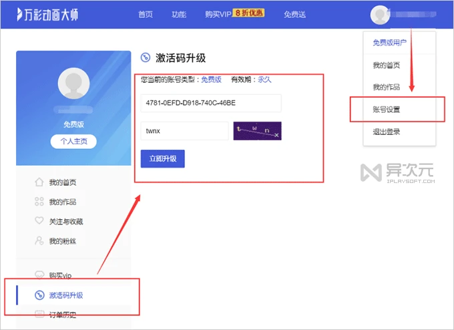Click the user avatar in header

(380, 15)
